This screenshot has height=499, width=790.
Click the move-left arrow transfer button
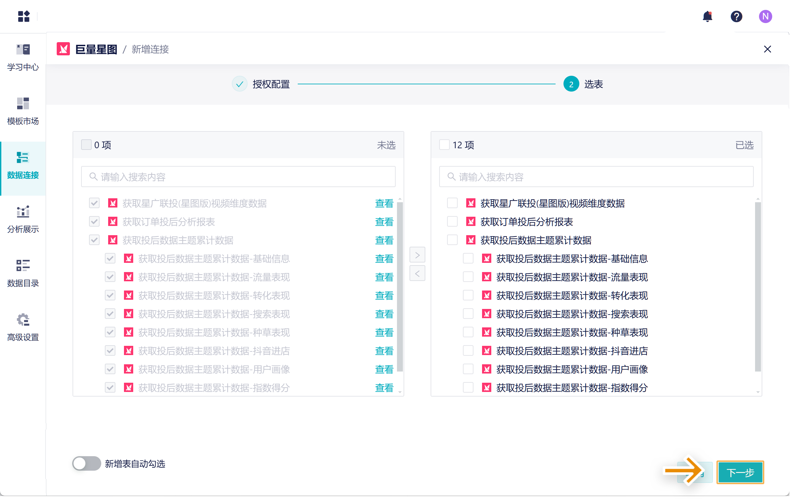pyautogui.click(x=417, y=273)
